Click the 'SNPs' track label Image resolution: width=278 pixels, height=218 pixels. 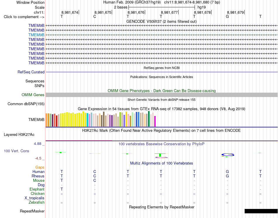point(40,86)
